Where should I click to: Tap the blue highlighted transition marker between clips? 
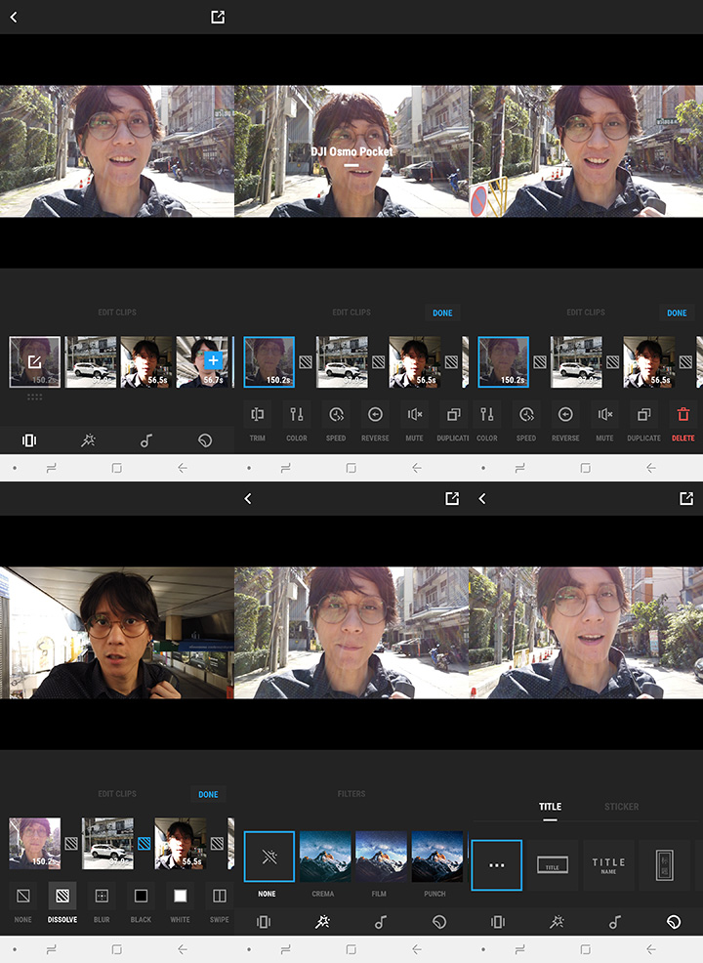point(144,843)
